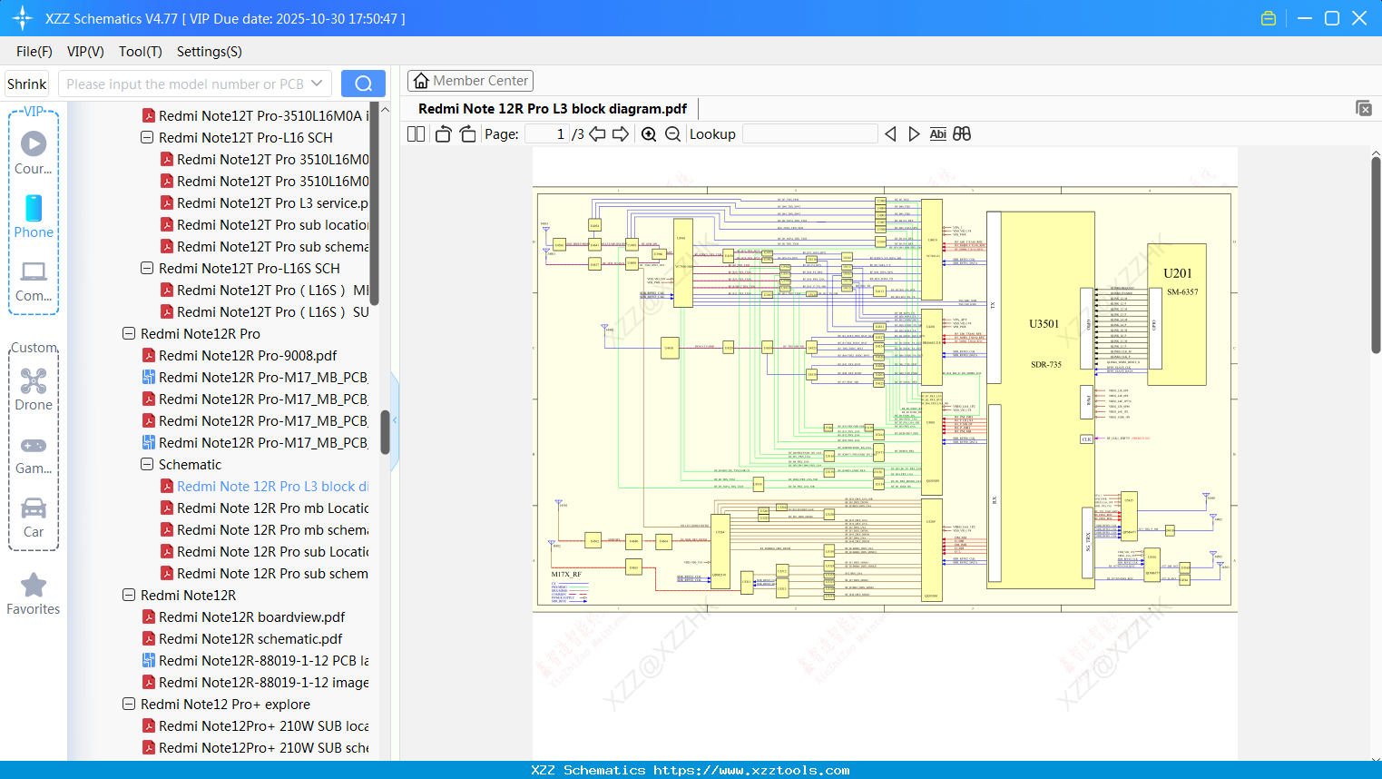Screen dimensions: 1382x779
Task: Open the Settings(S) menu
Action: tap(209, 52)
